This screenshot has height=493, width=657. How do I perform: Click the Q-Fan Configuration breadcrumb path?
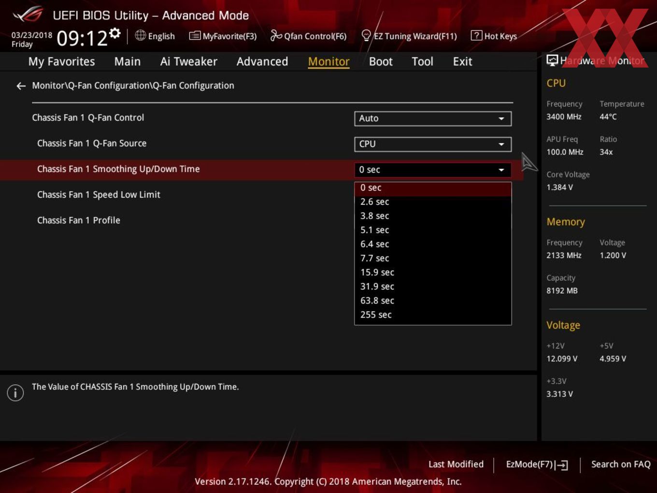(x=133, y=86)
